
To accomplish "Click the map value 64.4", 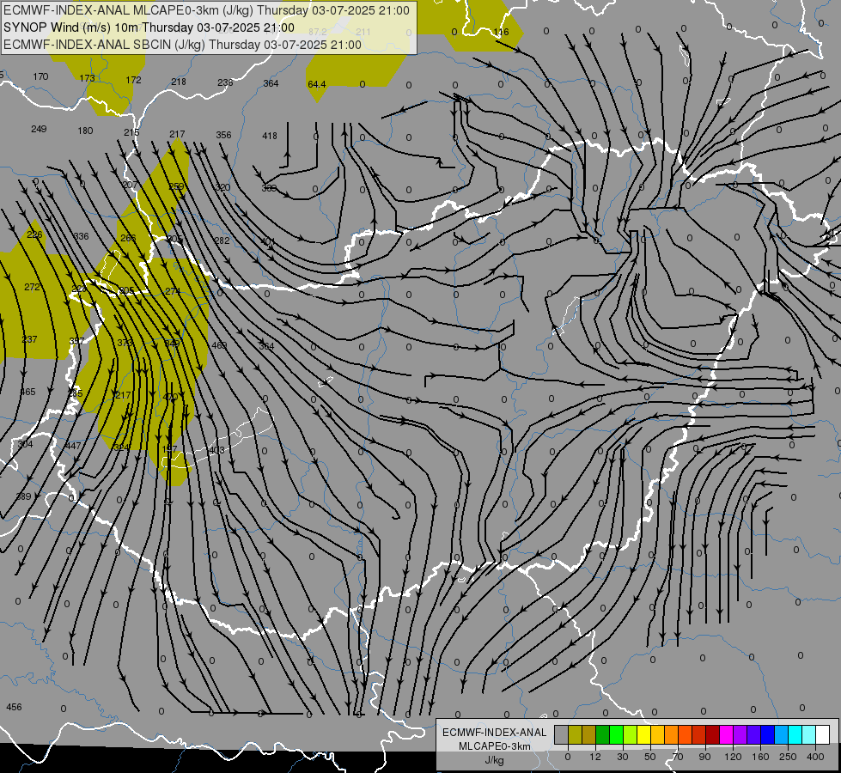I will pos(317,84).
